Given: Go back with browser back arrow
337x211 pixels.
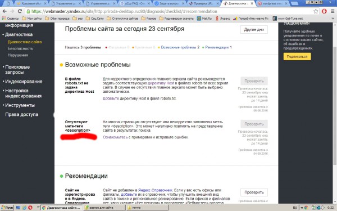Looking at the screenshot, I should pyautogui.click(x=4, y=11).
